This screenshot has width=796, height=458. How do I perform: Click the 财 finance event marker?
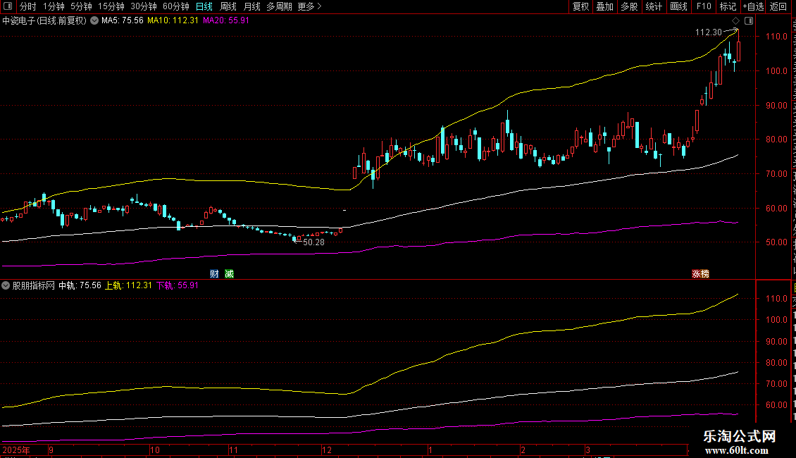[214, 273]
